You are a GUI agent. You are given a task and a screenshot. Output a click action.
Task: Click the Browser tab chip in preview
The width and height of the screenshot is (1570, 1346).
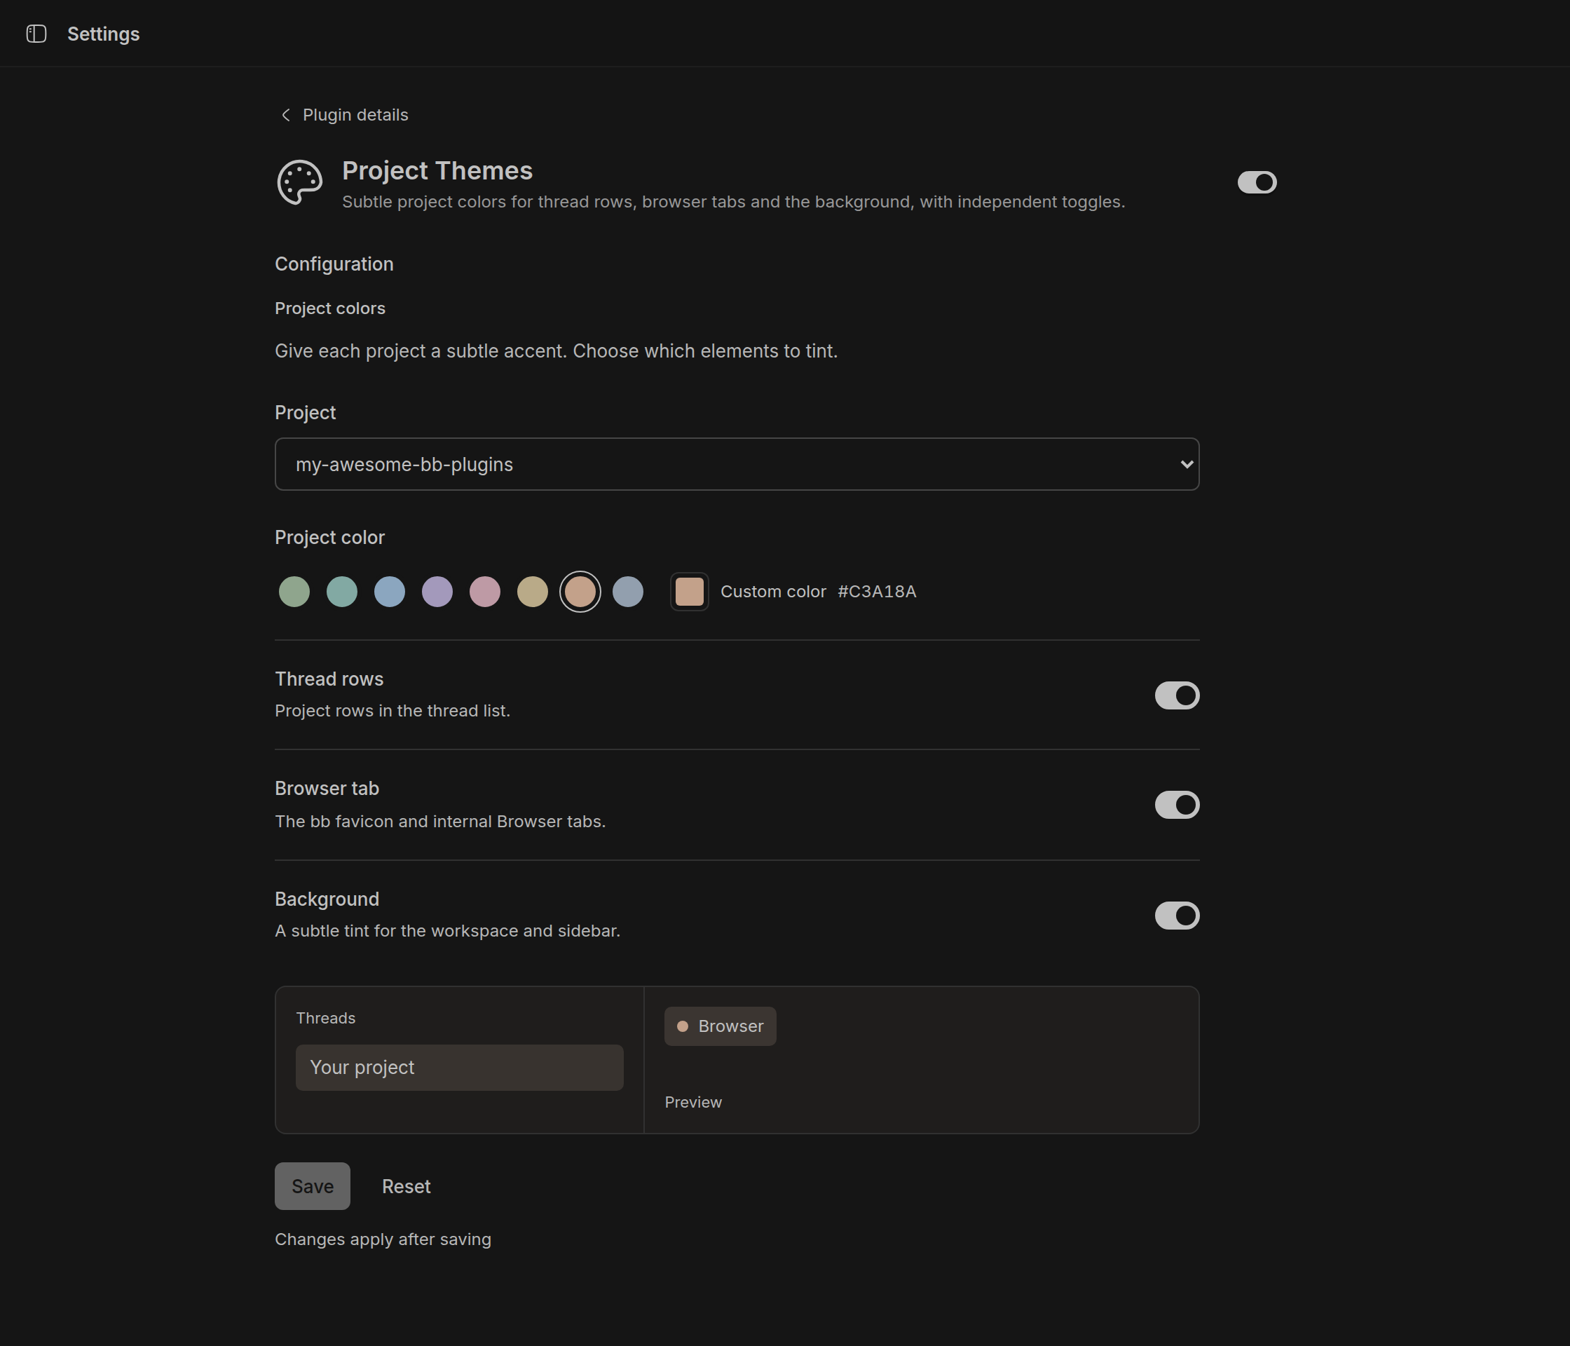click(x=720, y=1026)
